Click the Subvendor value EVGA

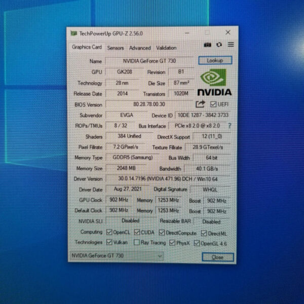[126, 115]
